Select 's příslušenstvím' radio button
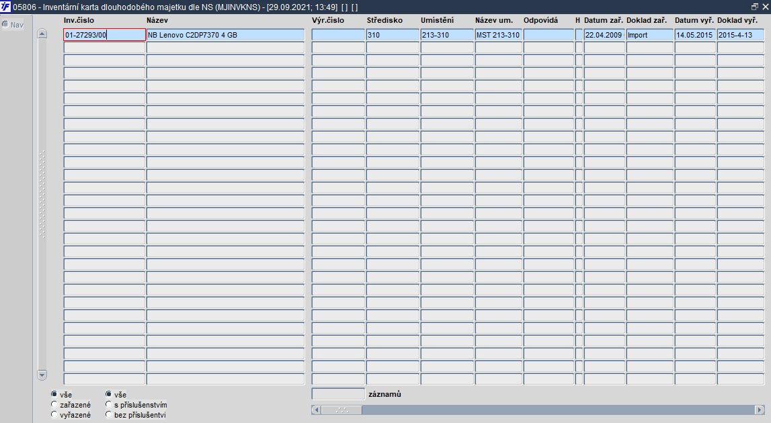771x423 pixels. (109, 404)
